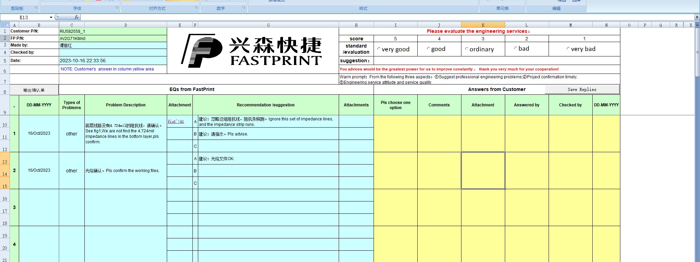Click the selected yellow Attachment cell K13
Screen dimensions: 700x262
[x=483, y=170]
